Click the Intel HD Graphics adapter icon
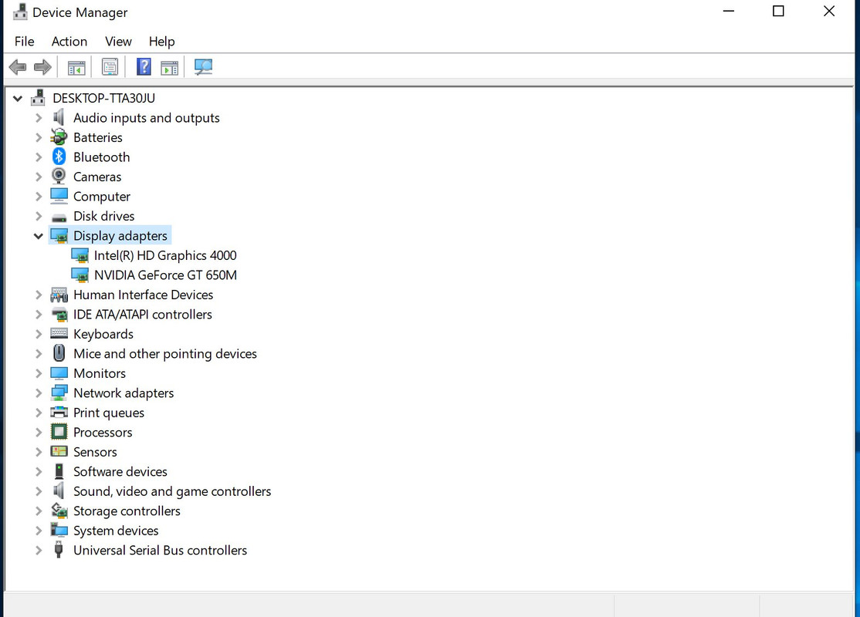 [x=80, y=255]
